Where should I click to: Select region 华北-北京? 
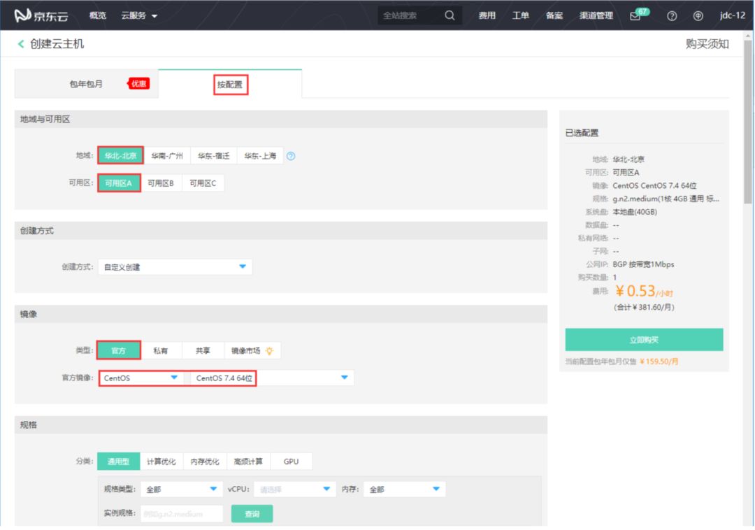[120, 156]
